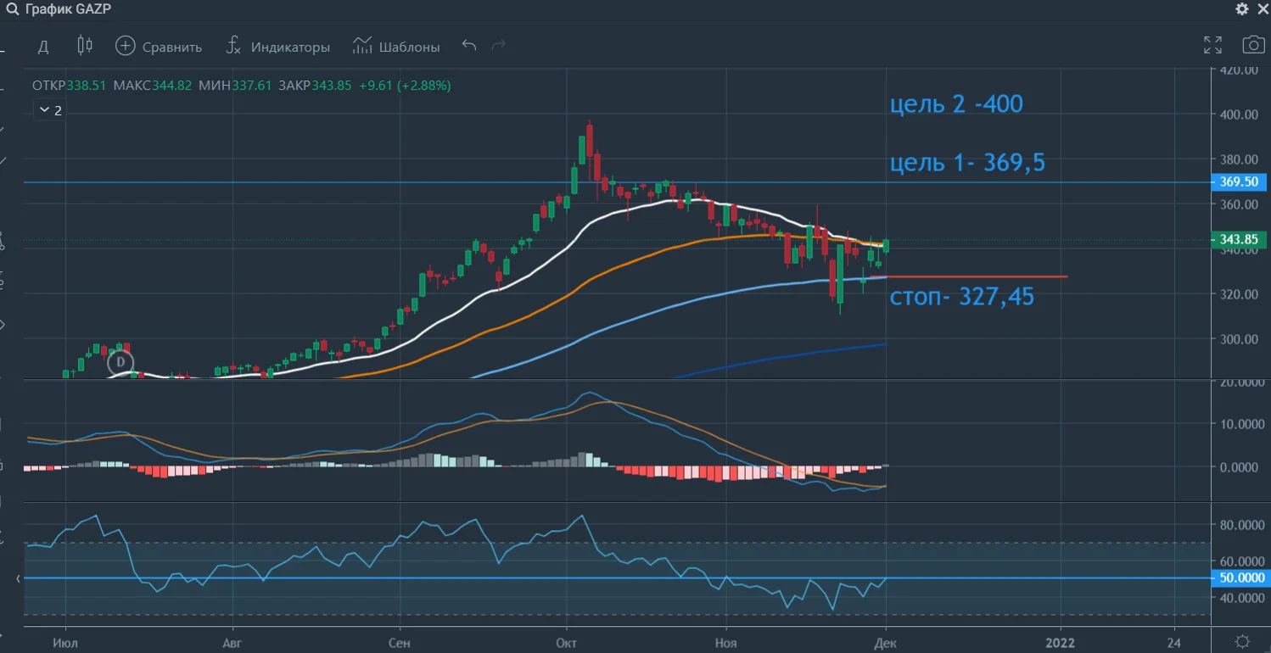Click the search magnifier beside График GAZP
This screenshot has width=1271, height=653.
[x=12, y=9]
